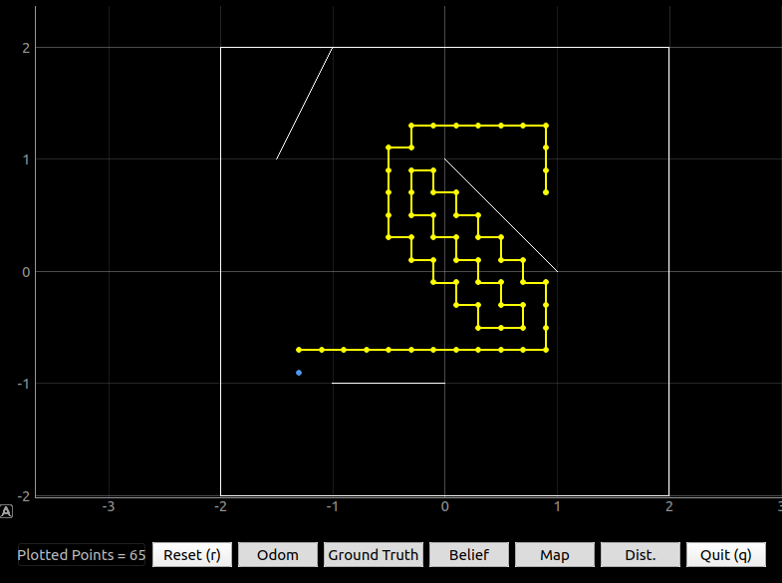Click the x-axis tick label -3
782x583 pixels.
[109, 506]
